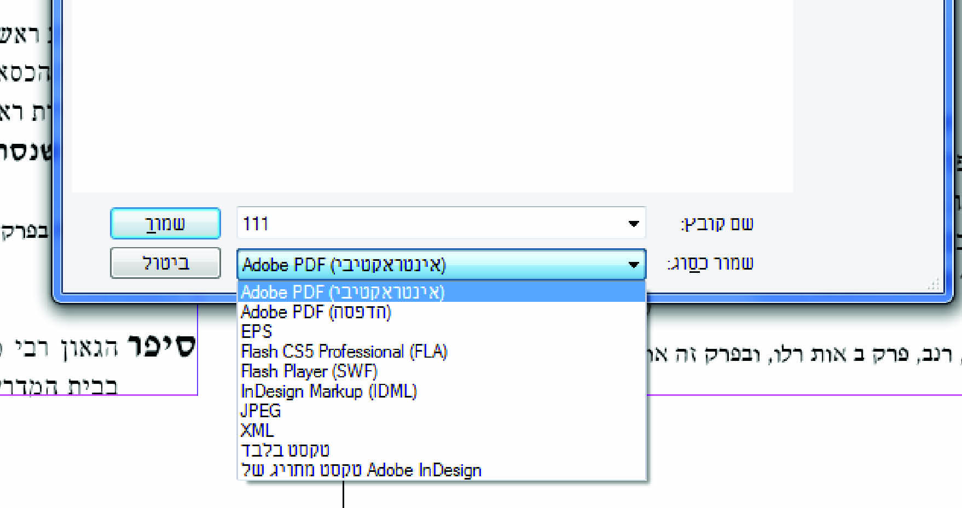Click the שמור (Save) button
The height and width of the screenshot is (508, 962).
pyautogui.click(x=165, y=224)
